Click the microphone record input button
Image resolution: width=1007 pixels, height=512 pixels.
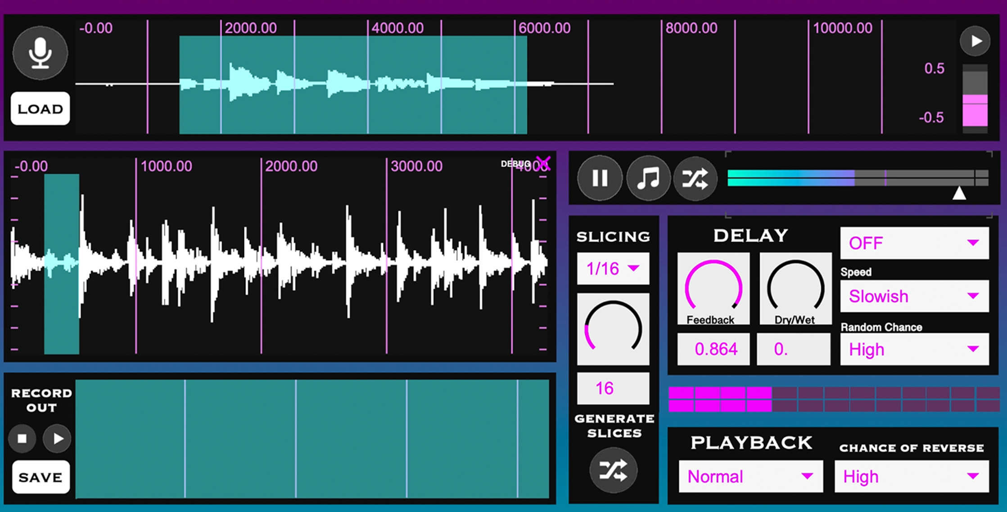coord(40,53)
